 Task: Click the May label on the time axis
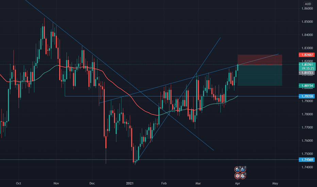click(275, 183)
